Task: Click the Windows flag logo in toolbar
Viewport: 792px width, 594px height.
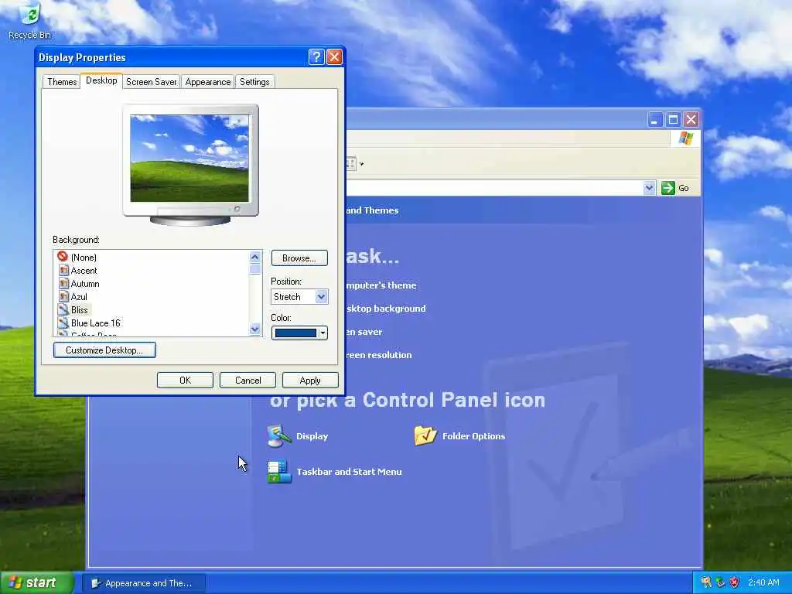Action: click(685, 138)
